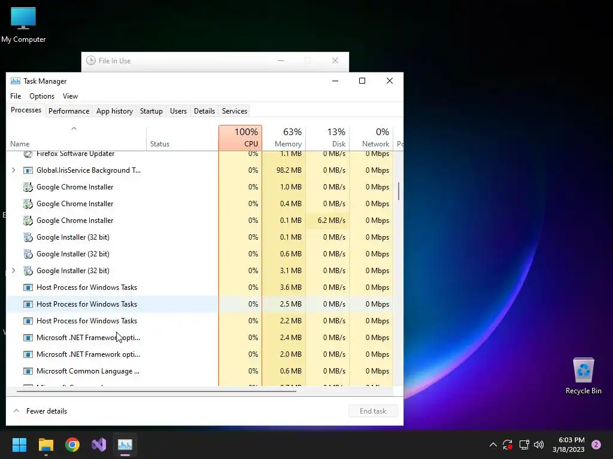This screenshot has width=613, height=459.
Task: Click the 6.2 MB/s disk value cell
Action: coord(327,221)
